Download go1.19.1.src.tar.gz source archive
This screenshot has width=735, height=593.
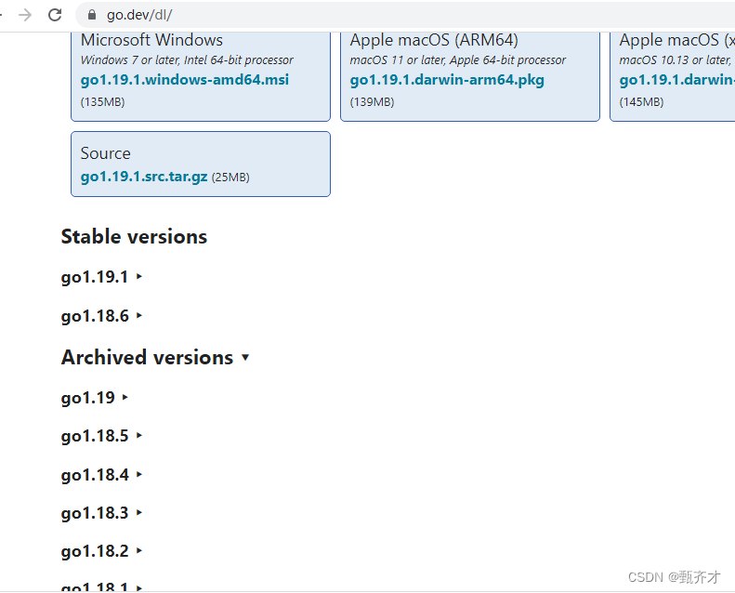(144, 177)
